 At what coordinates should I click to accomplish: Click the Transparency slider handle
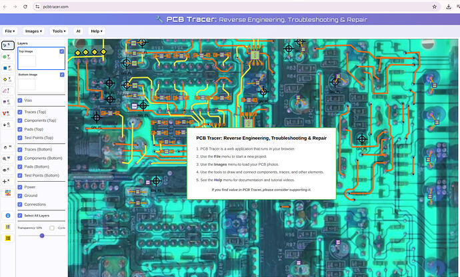(x=42, y=235)
